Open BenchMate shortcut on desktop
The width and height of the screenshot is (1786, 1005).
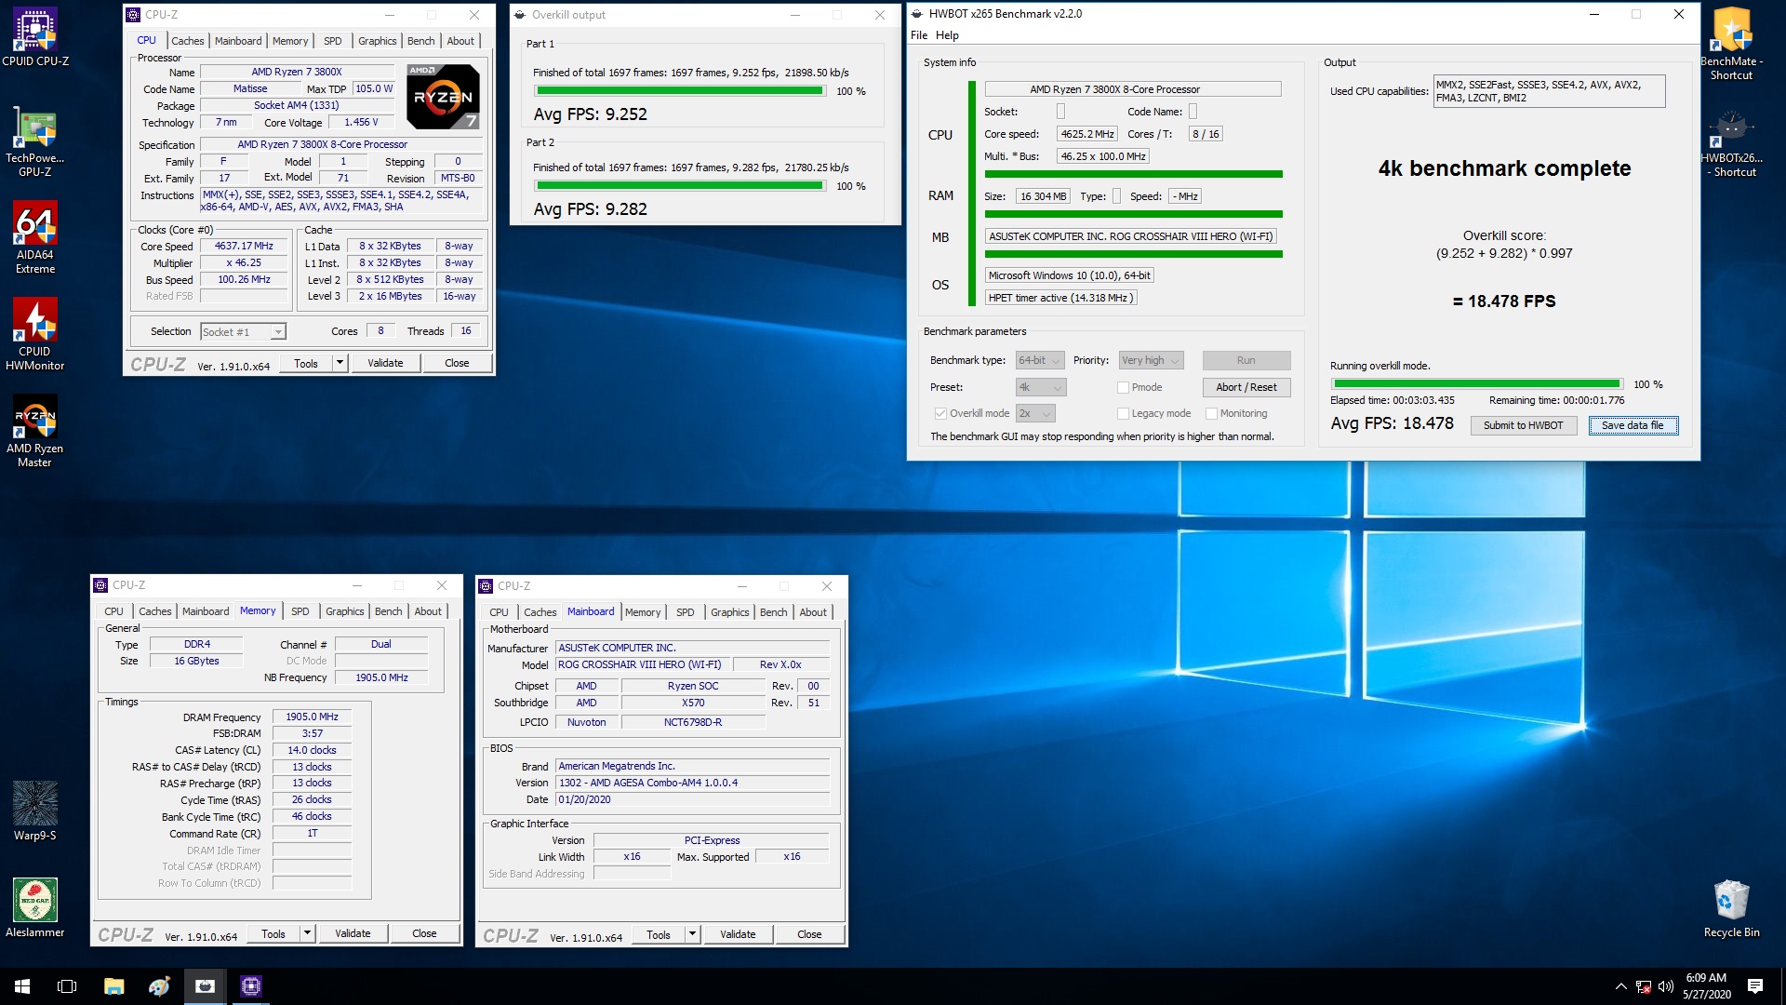tap(1731, 44)
